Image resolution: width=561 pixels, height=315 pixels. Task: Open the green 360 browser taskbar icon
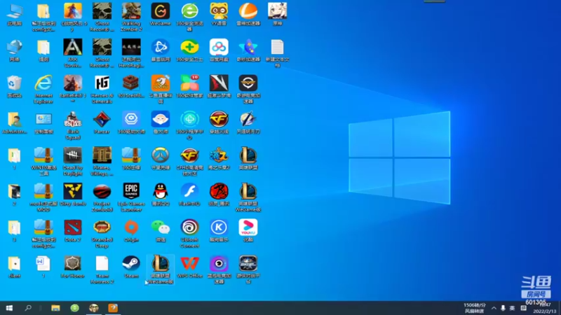tap(74, 308)
